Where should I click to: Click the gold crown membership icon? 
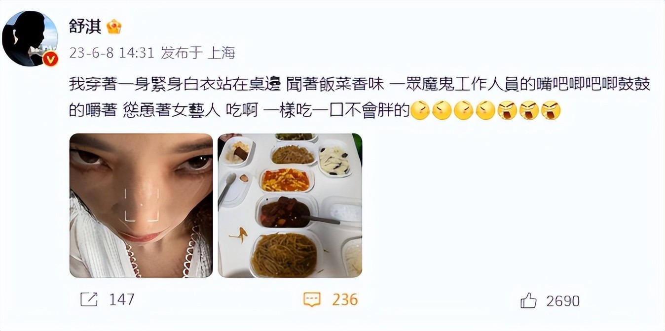114,26
